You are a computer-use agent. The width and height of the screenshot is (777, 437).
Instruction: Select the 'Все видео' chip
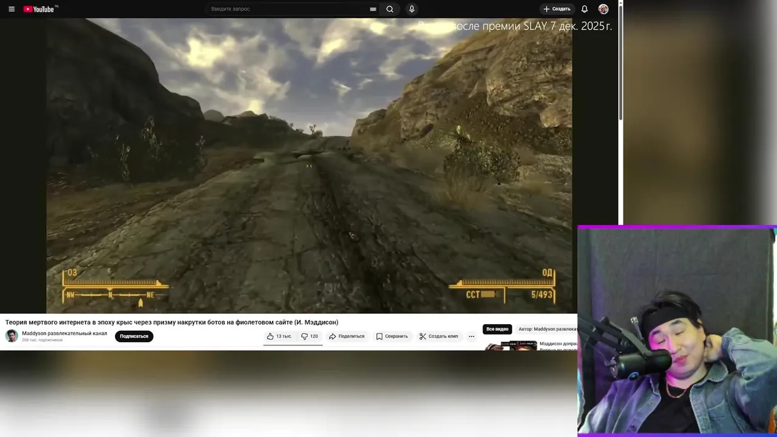497,329
